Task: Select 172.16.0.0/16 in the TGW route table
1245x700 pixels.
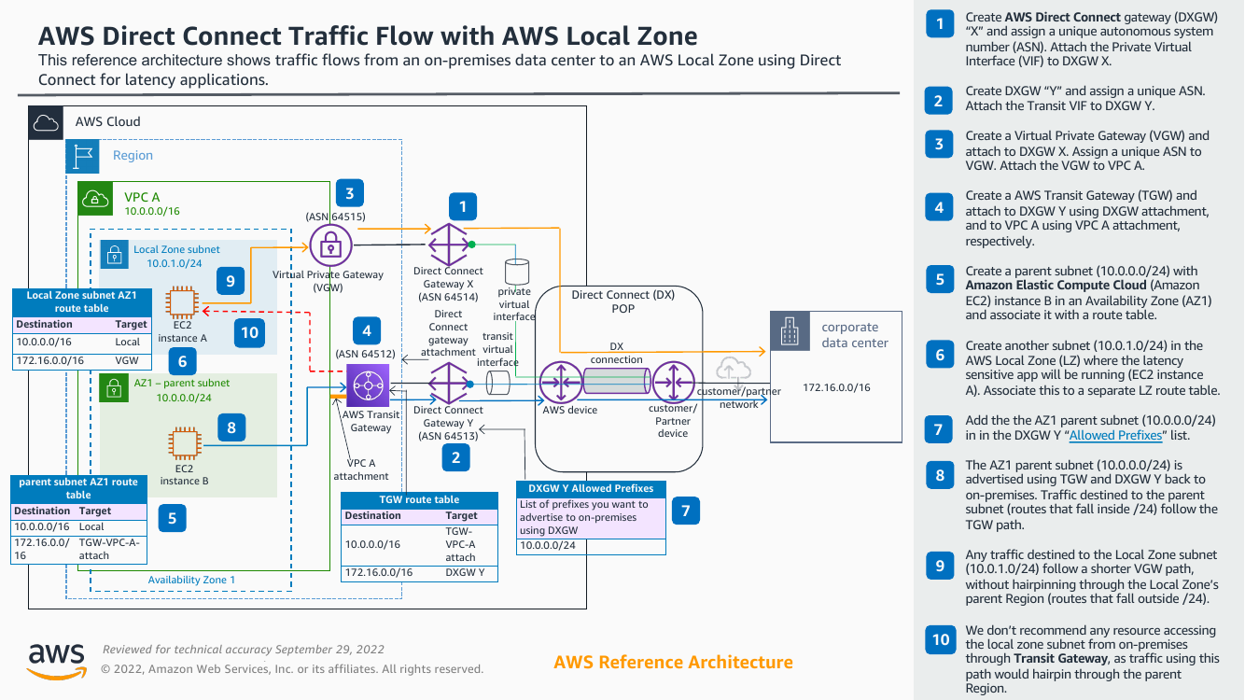Action: click(379, 572)
